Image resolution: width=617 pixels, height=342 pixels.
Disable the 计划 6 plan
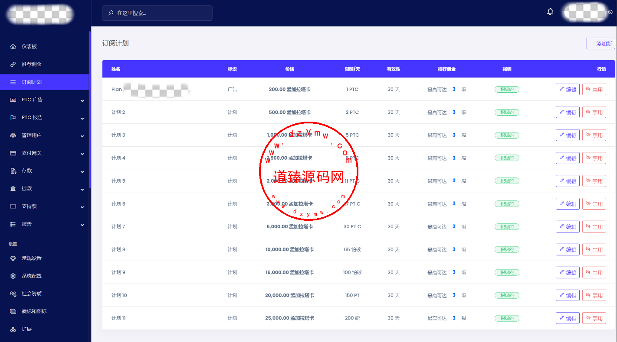[594, 203]
